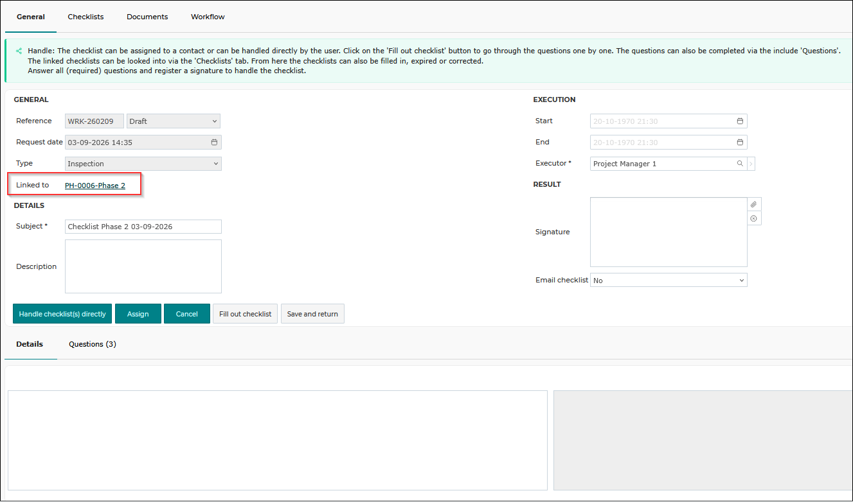Click the Save and return button
Viewport: 853px width, 502px height.
click(312, 314)
